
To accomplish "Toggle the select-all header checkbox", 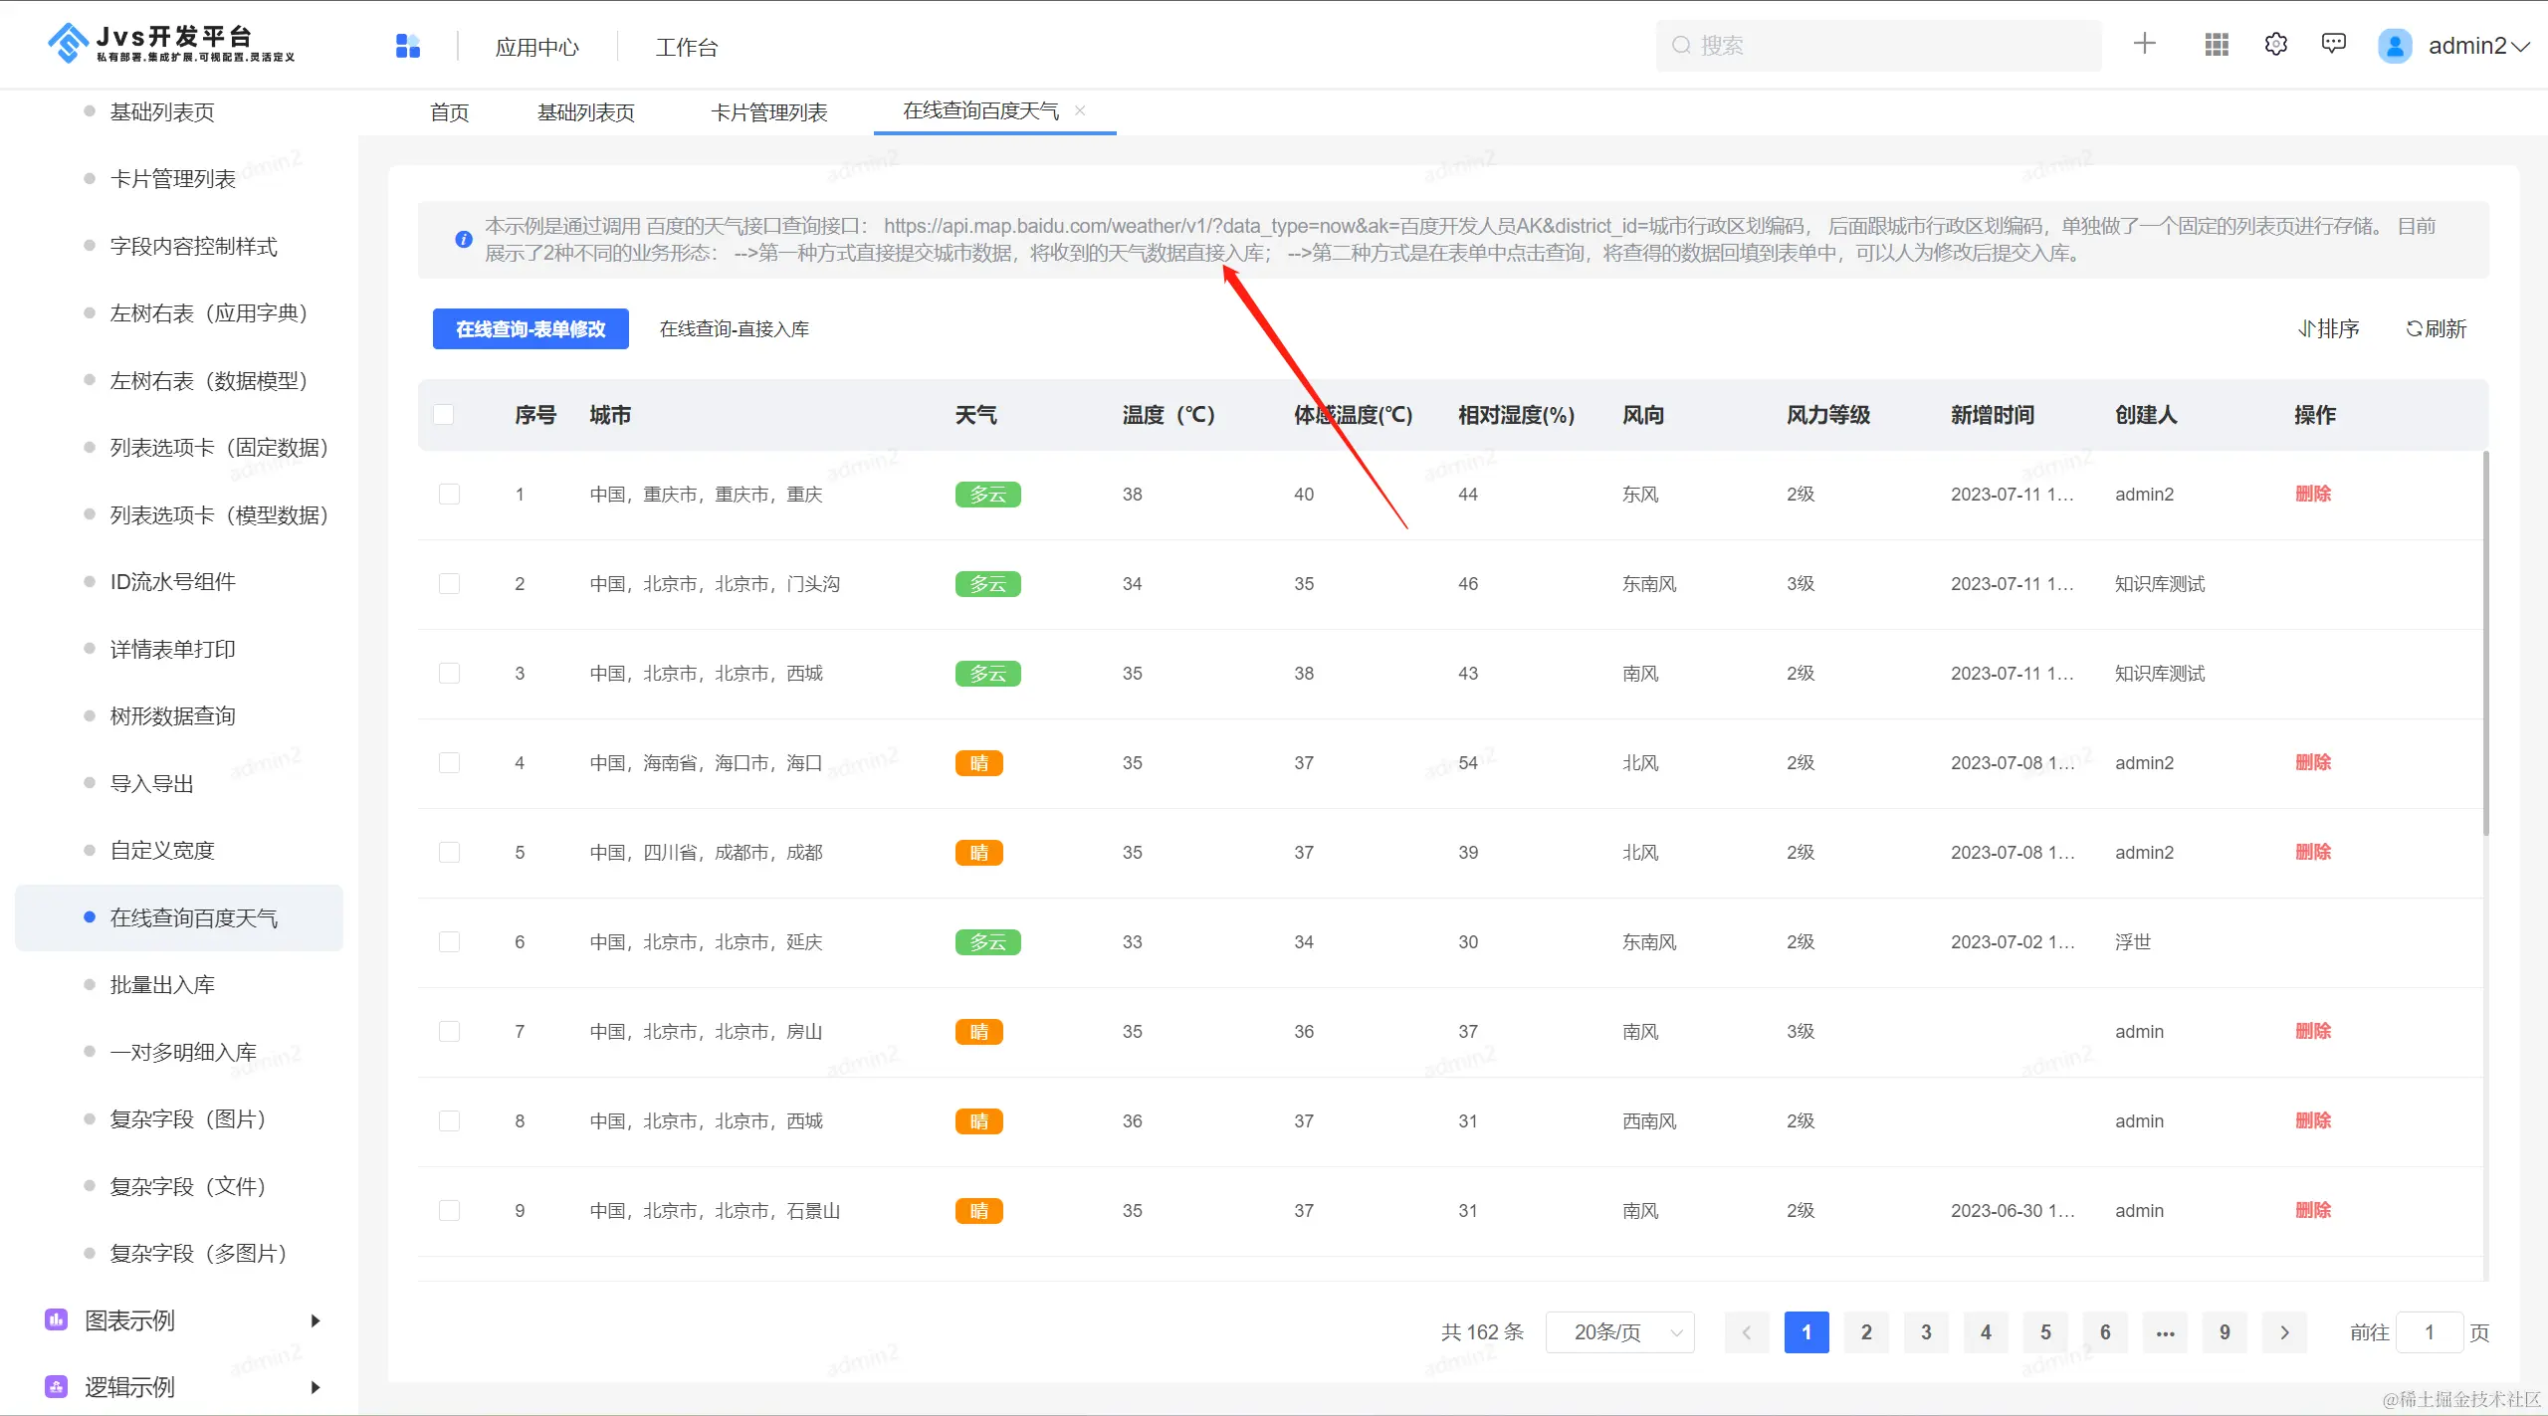I will 444,415.
